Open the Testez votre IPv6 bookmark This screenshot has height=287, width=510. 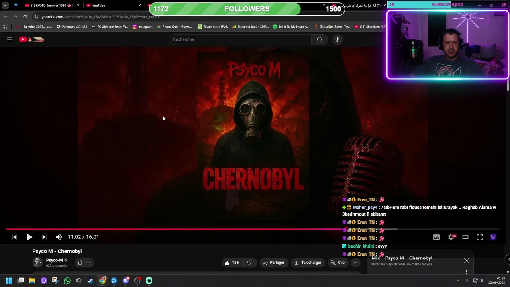point(212,27)
